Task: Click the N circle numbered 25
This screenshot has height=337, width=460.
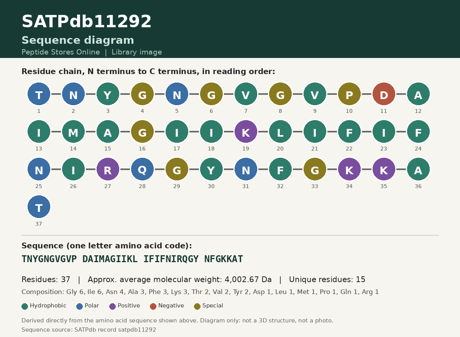Action: (x=39, y=169)
